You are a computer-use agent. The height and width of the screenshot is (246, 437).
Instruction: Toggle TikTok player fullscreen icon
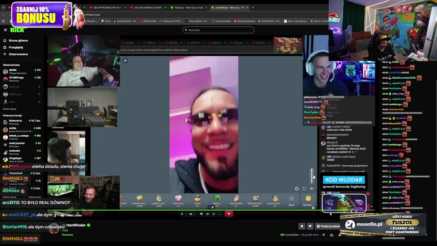pyautogui.click(x=304, y=189)
